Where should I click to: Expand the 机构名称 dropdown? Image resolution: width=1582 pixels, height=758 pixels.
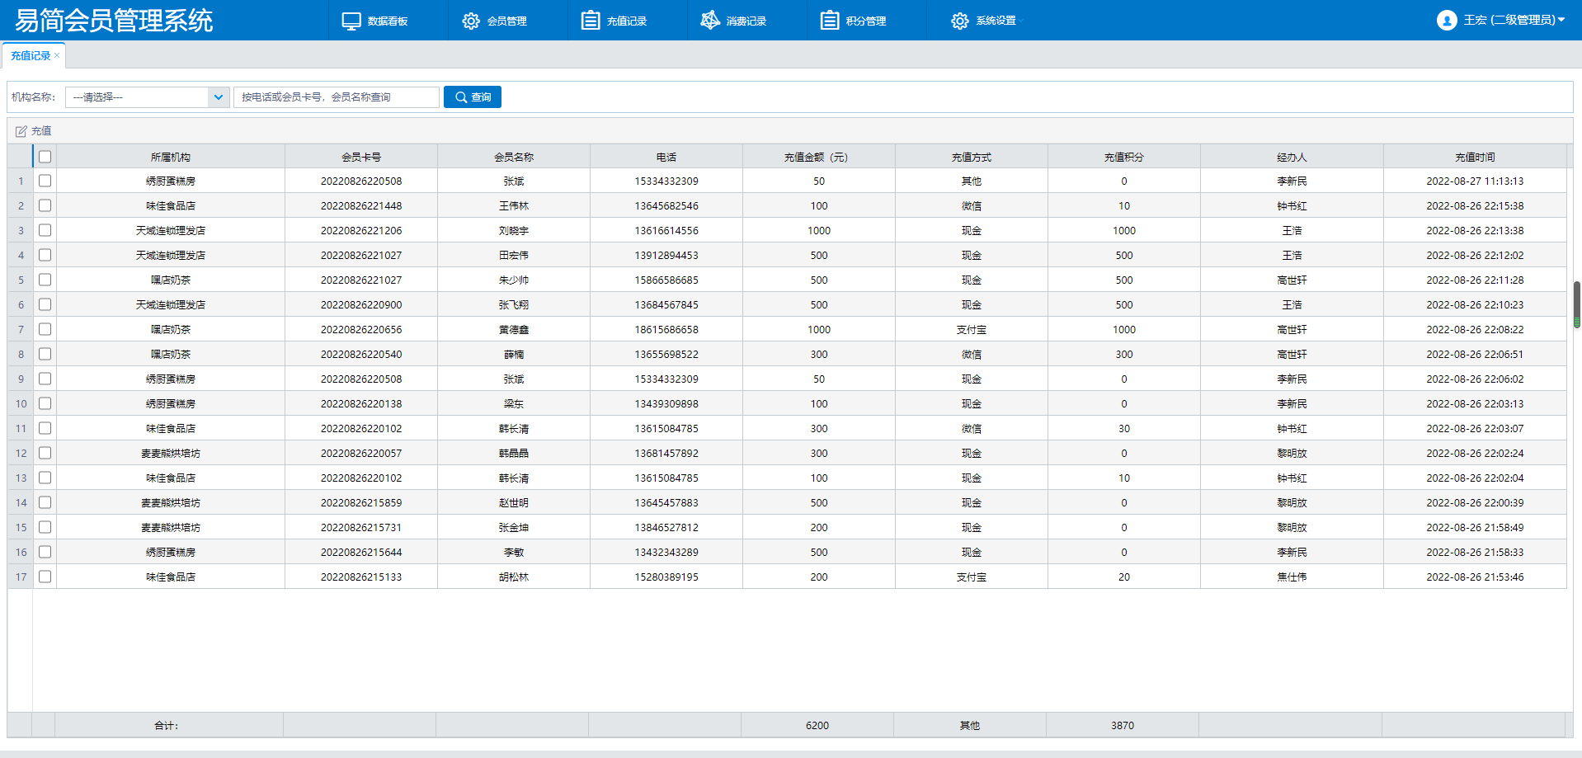(x=218, y=97)
